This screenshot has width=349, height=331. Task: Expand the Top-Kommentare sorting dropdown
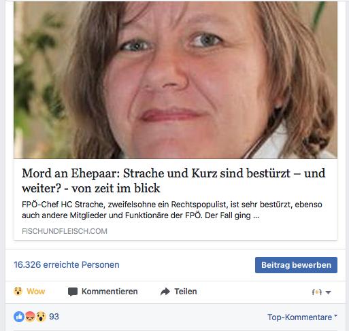pos(335,315)
